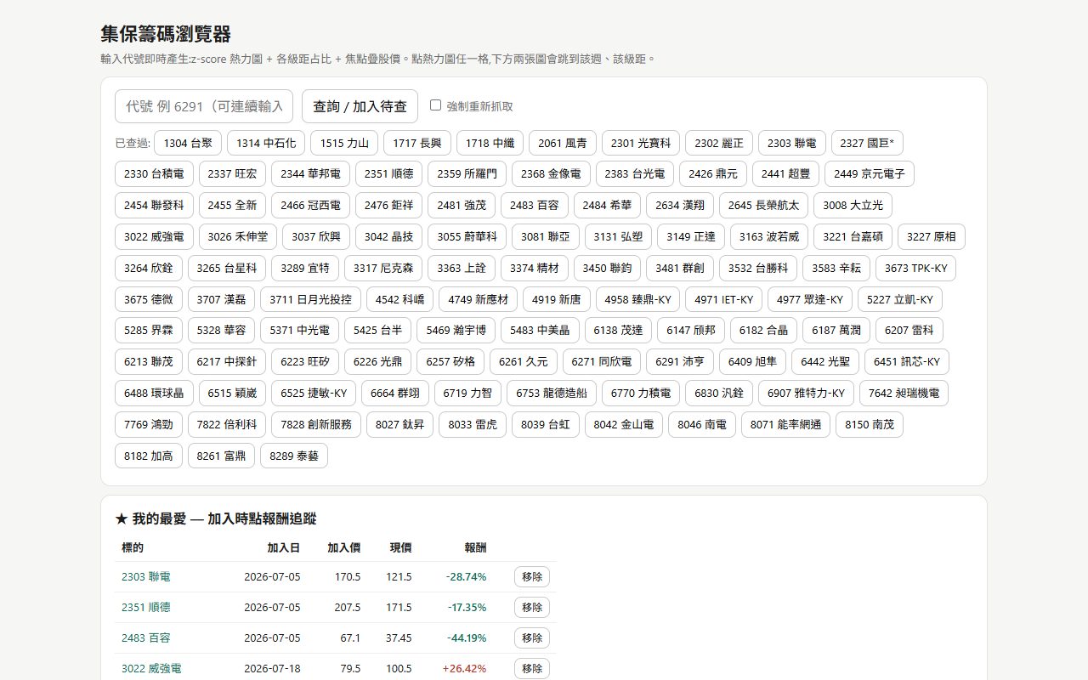Viewport: 1088px width, 680px height.
Task: Open the 4958 臻鼎-KY chip
Action: 638,299
